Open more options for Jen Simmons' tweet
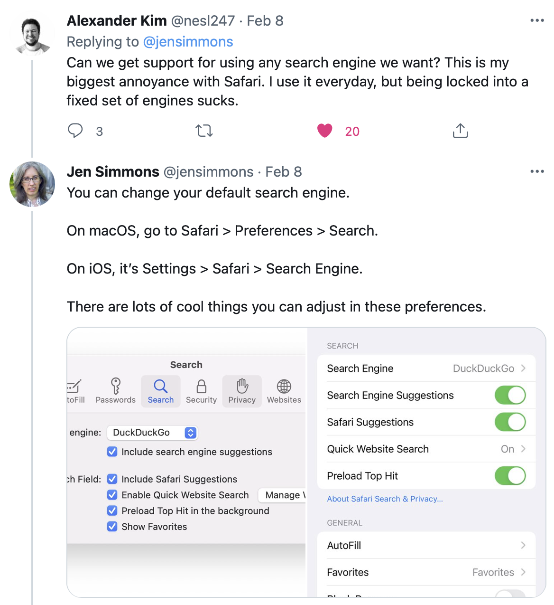This screenshot has width=554, height=605. click(537, 171)
